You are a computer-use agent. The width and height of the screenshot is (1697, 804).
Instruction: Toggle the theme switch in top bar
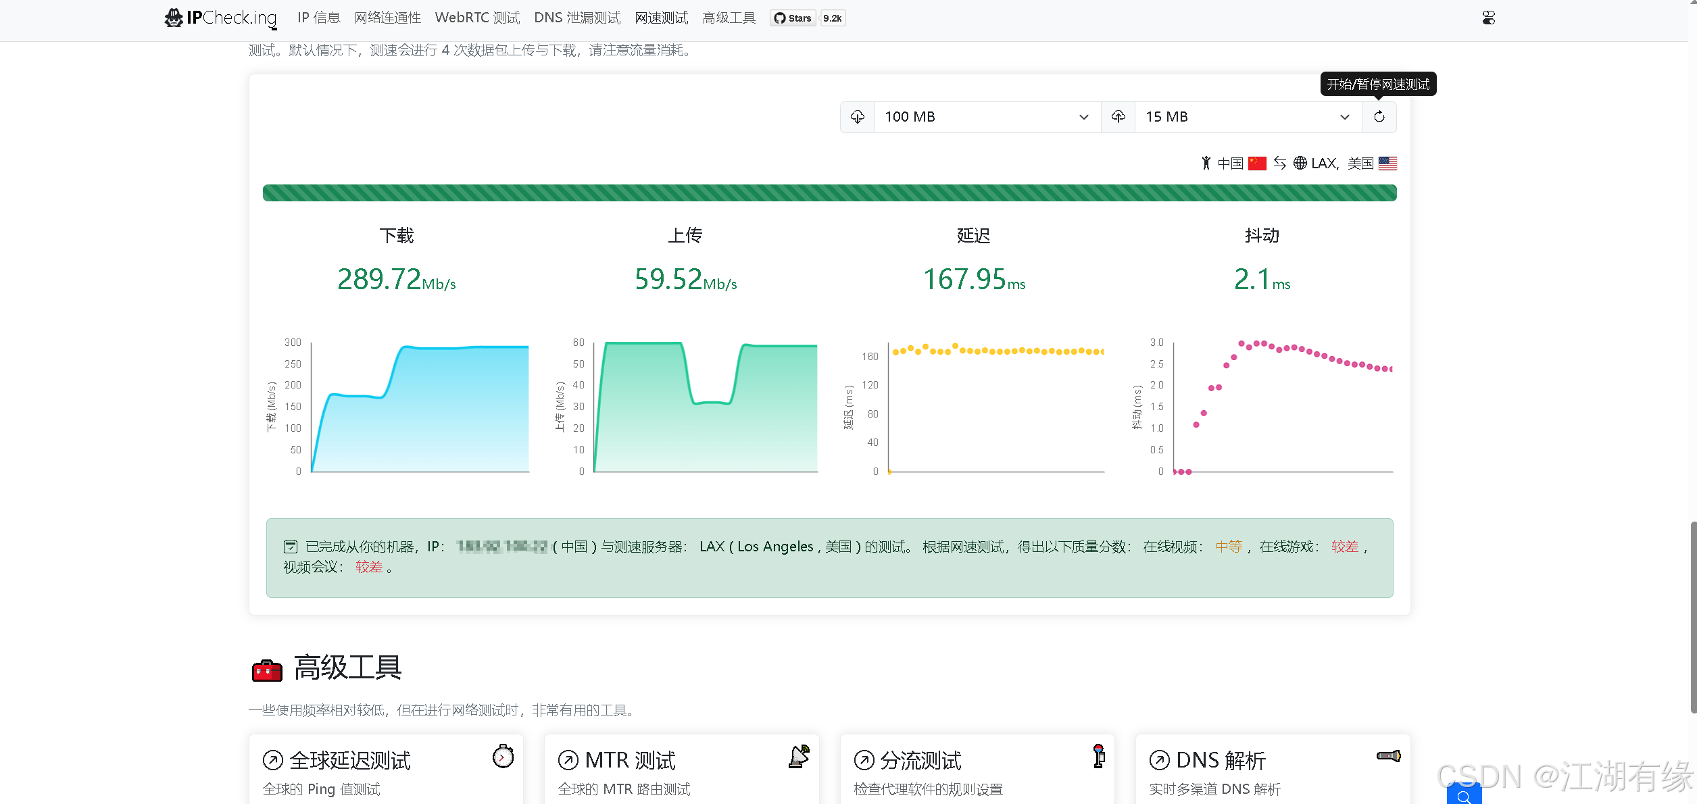(x=1489, y=18)
